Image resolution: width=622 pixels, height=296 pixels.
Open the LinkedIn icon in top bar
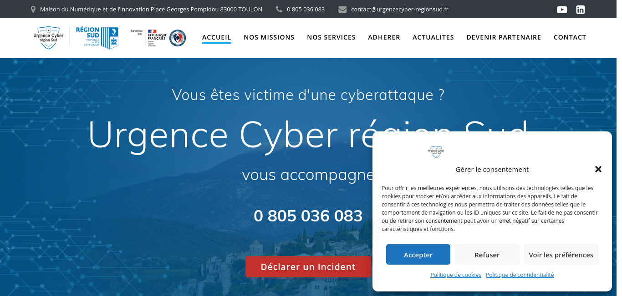[580, 10]
